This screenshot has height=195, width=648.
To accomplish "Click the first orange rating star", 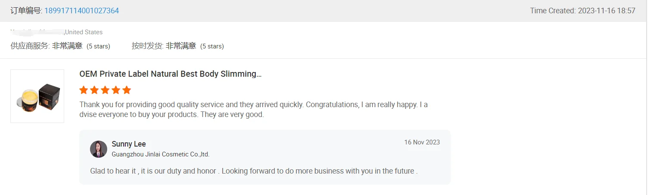I will coord(84,90).
